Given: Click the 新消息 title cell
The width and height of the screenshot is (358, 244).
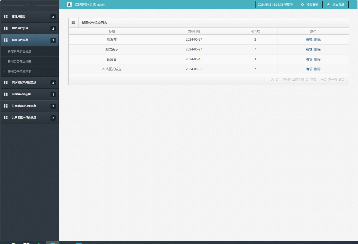Looking at the screenshot, I should click(112, 59).
